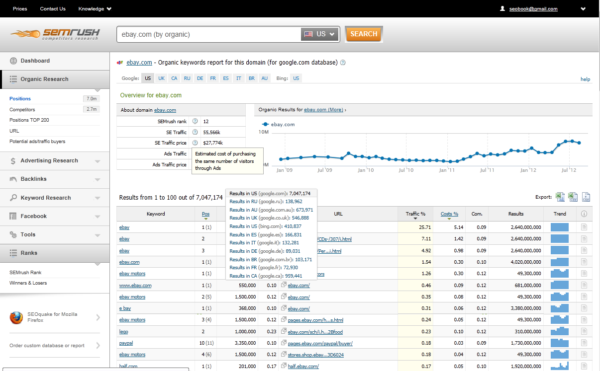
Task: Open the Prices menu item
Action: click(x=20, y=8)
